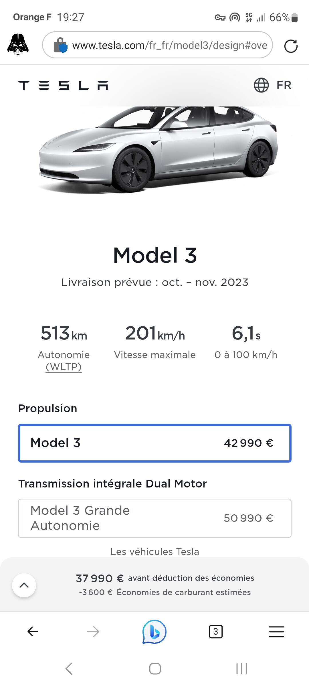This screenshot has width=309, height=687.
Task: Open the Bing chat icon
Action: coord(154,631)
